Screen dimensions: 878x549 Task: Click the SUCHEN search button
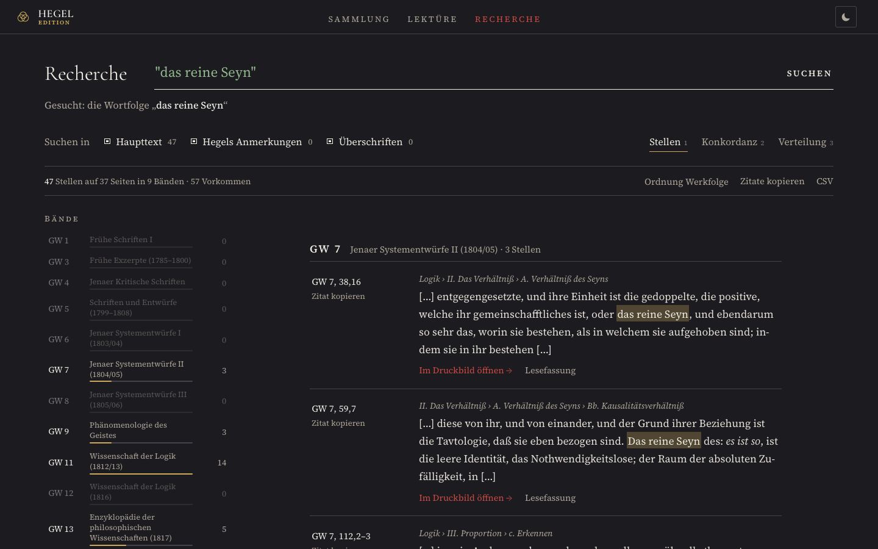(809, 73)
